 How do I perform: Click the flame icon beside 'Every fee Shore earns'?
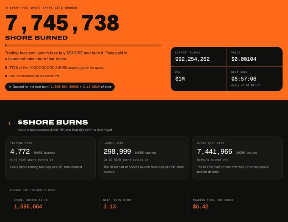coord(7,8)
